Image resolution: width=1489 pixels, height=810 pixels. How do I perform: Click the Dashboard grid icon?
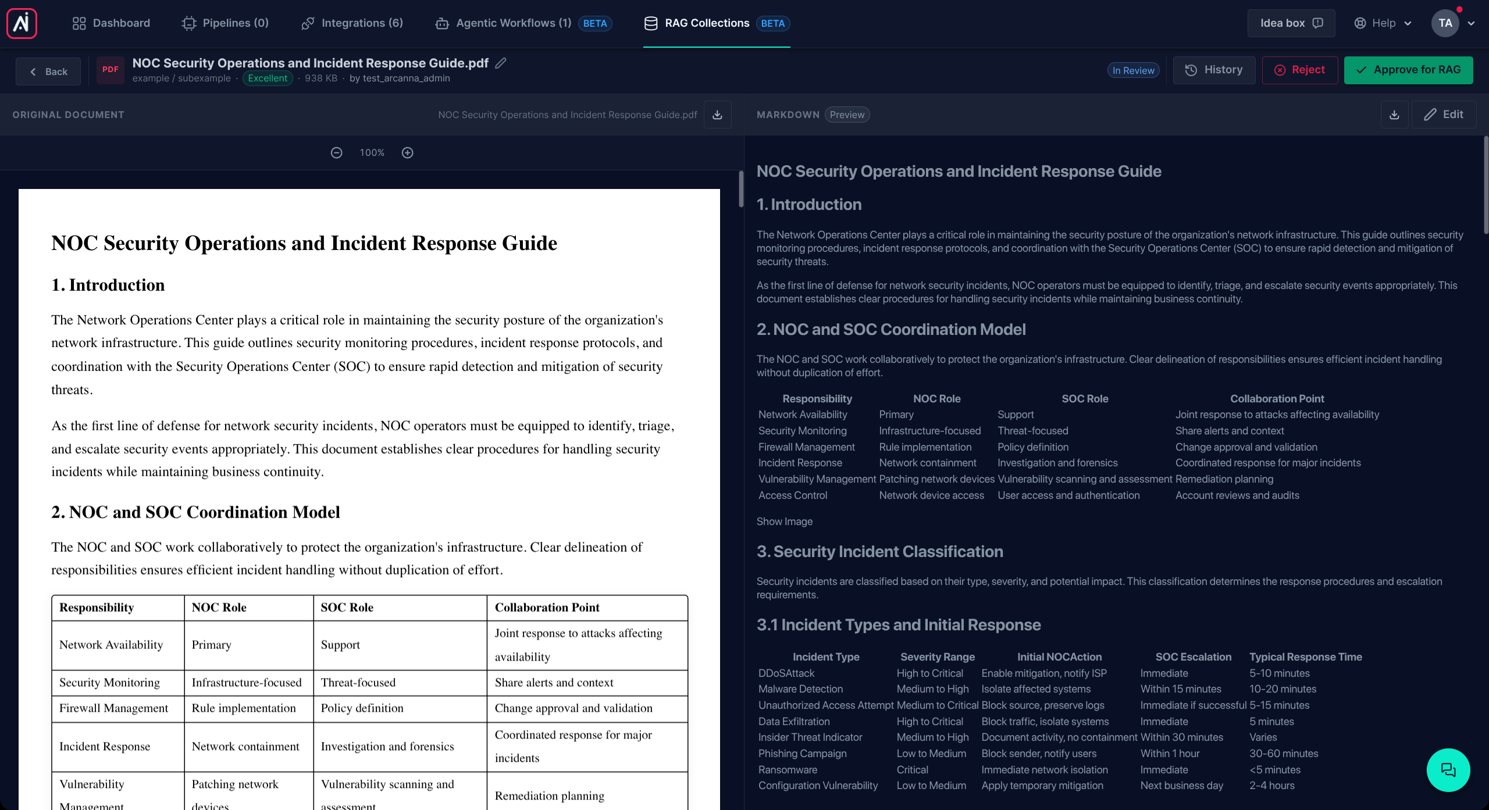(79, 23)
